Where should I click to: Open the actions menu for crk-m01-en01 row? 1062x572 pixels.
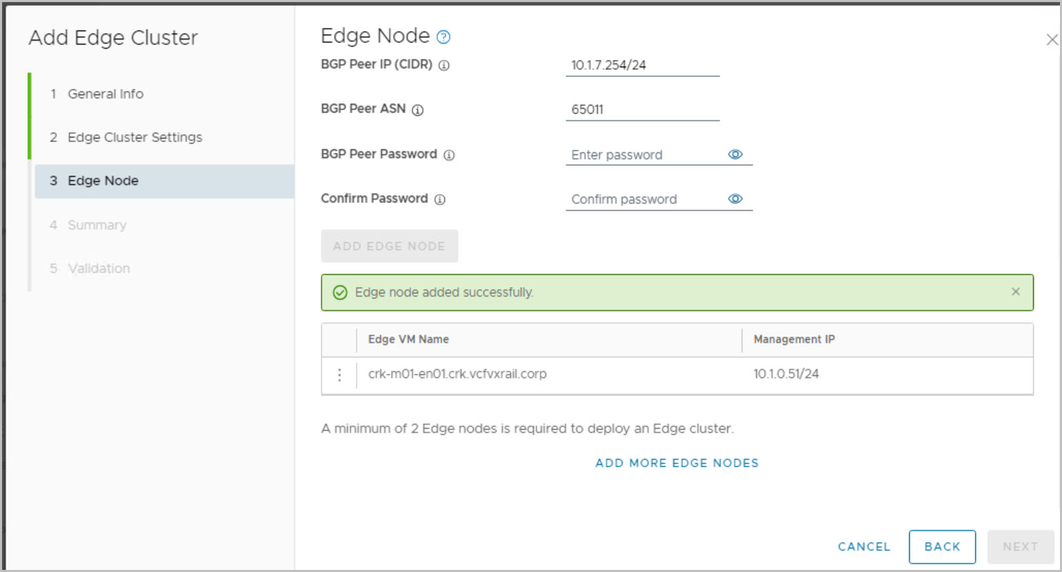tap(340, 374)
